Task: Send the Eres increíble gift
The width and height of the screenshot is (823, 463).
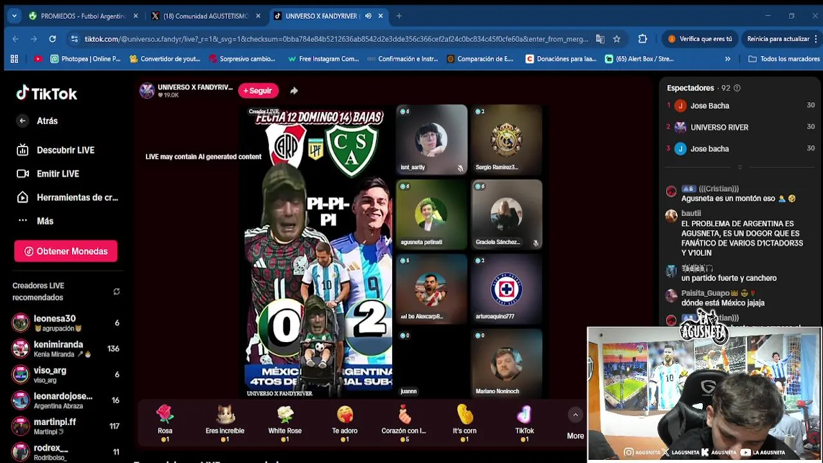Action: pyautogui.click(x=225, y=422)
